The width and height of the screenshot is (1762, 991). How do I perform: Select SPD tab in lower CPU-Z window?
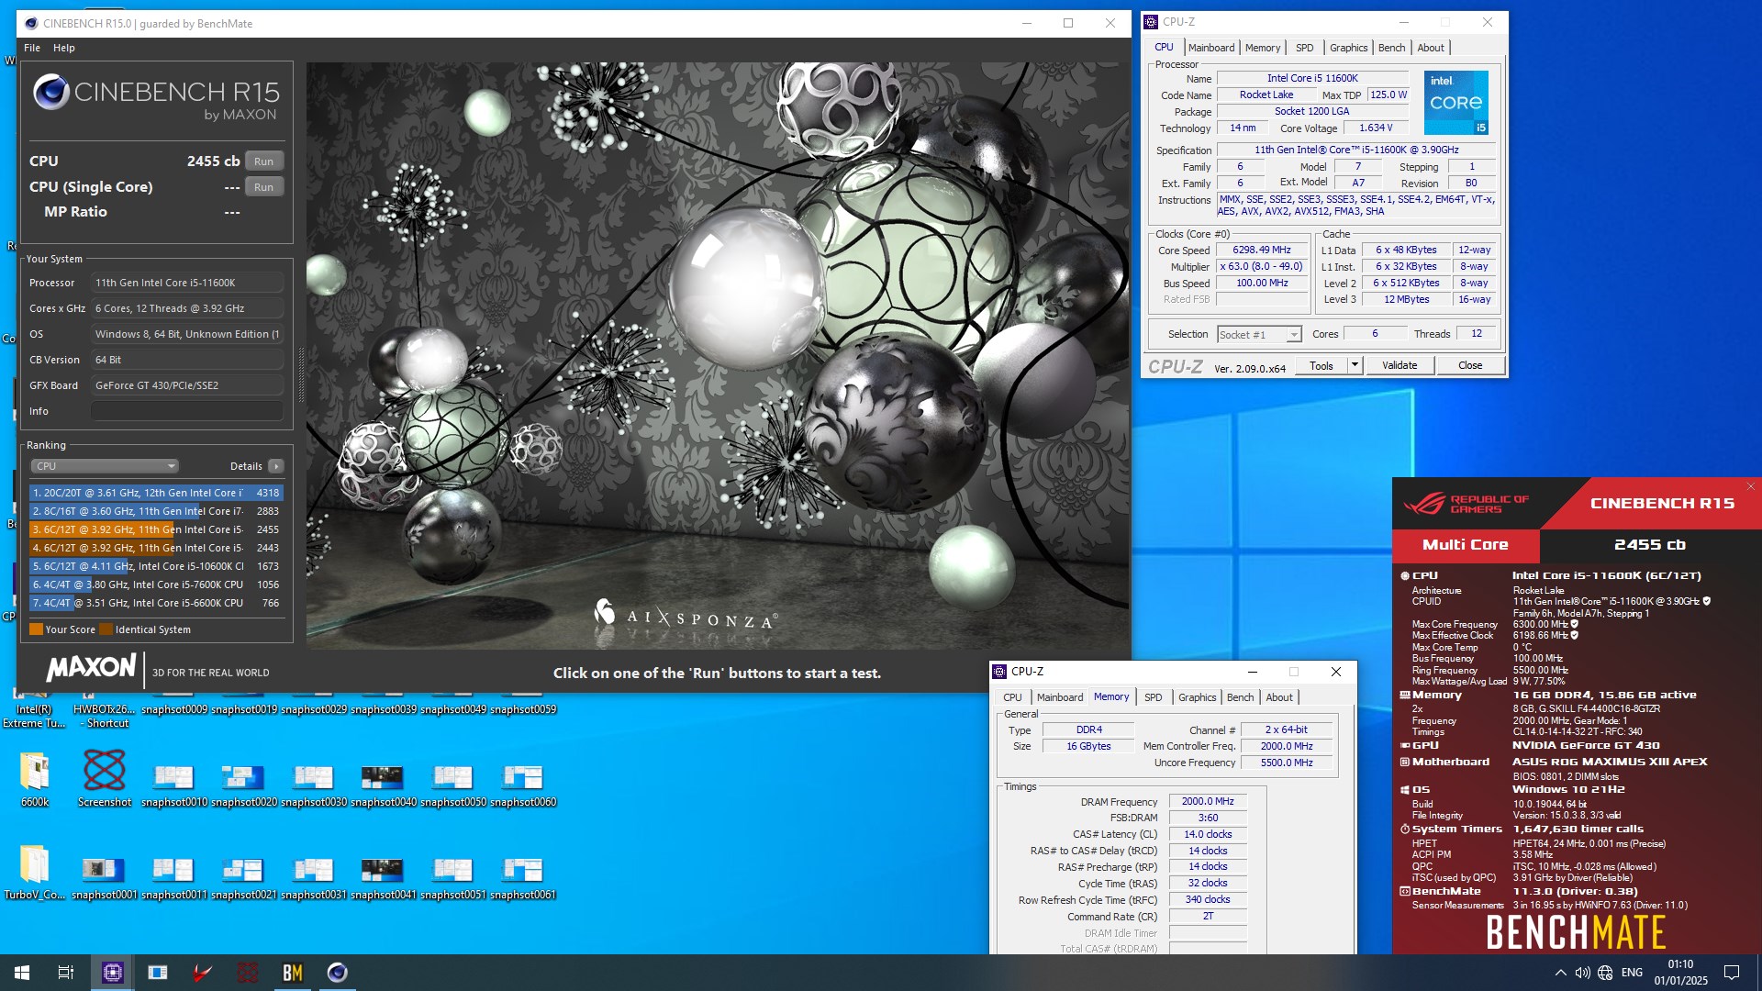(1154, 697)
